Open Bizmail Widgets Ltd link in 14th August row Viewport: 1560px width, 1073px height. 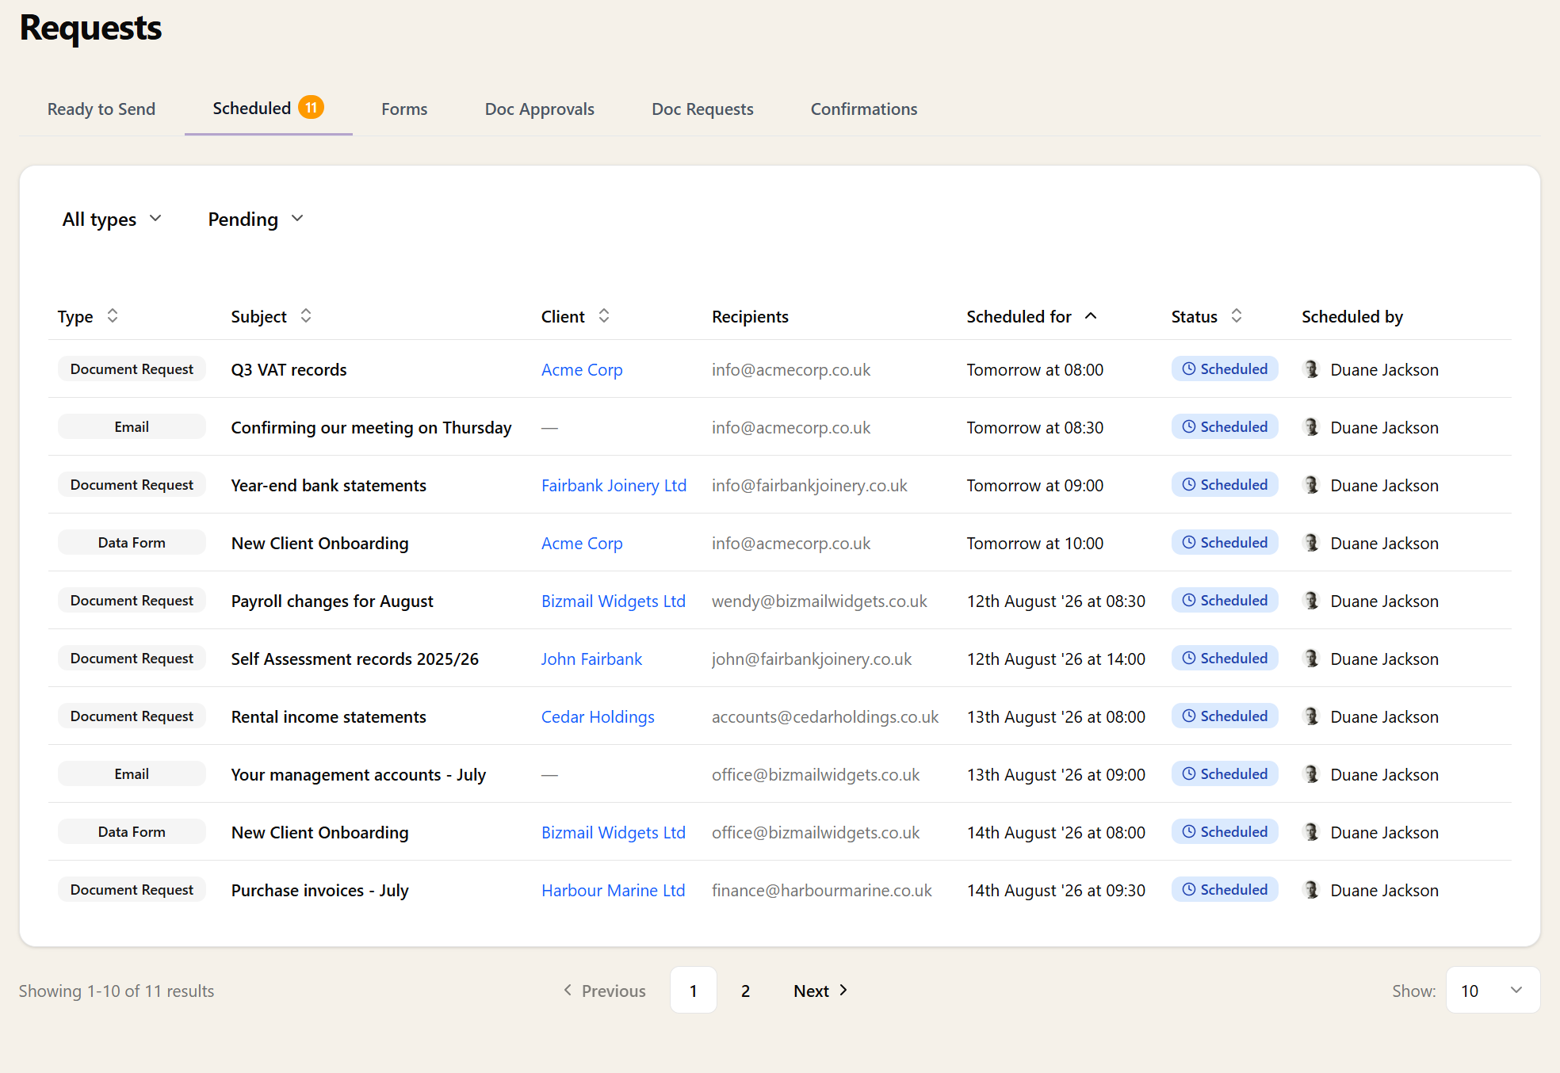tap(614, 833)
